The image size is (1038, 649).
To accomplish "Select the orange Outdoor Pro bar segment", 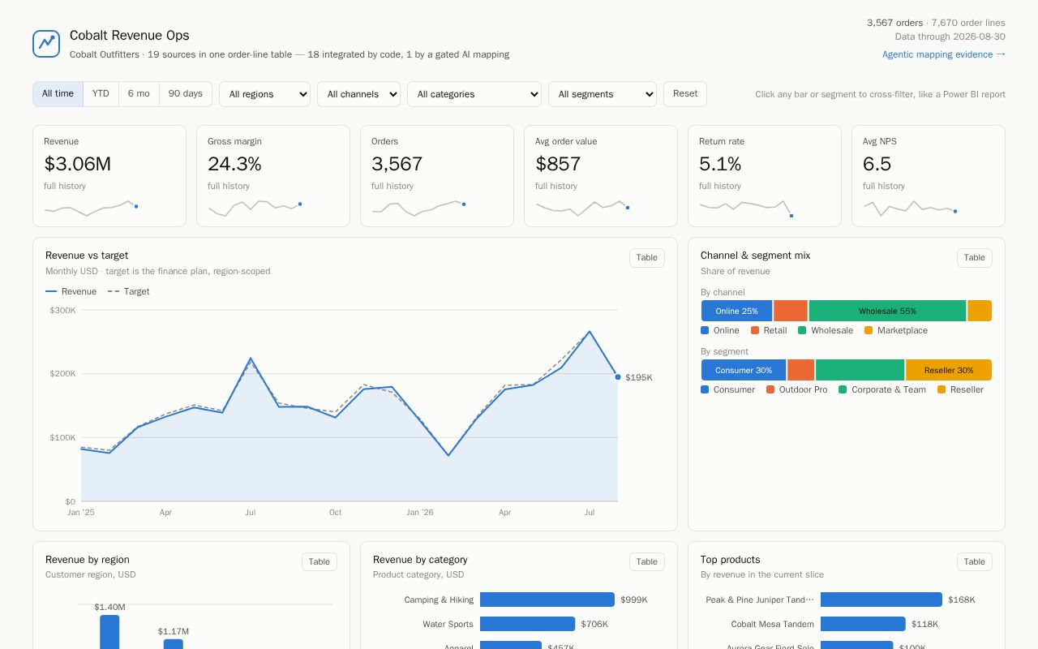I will [800, 370].
